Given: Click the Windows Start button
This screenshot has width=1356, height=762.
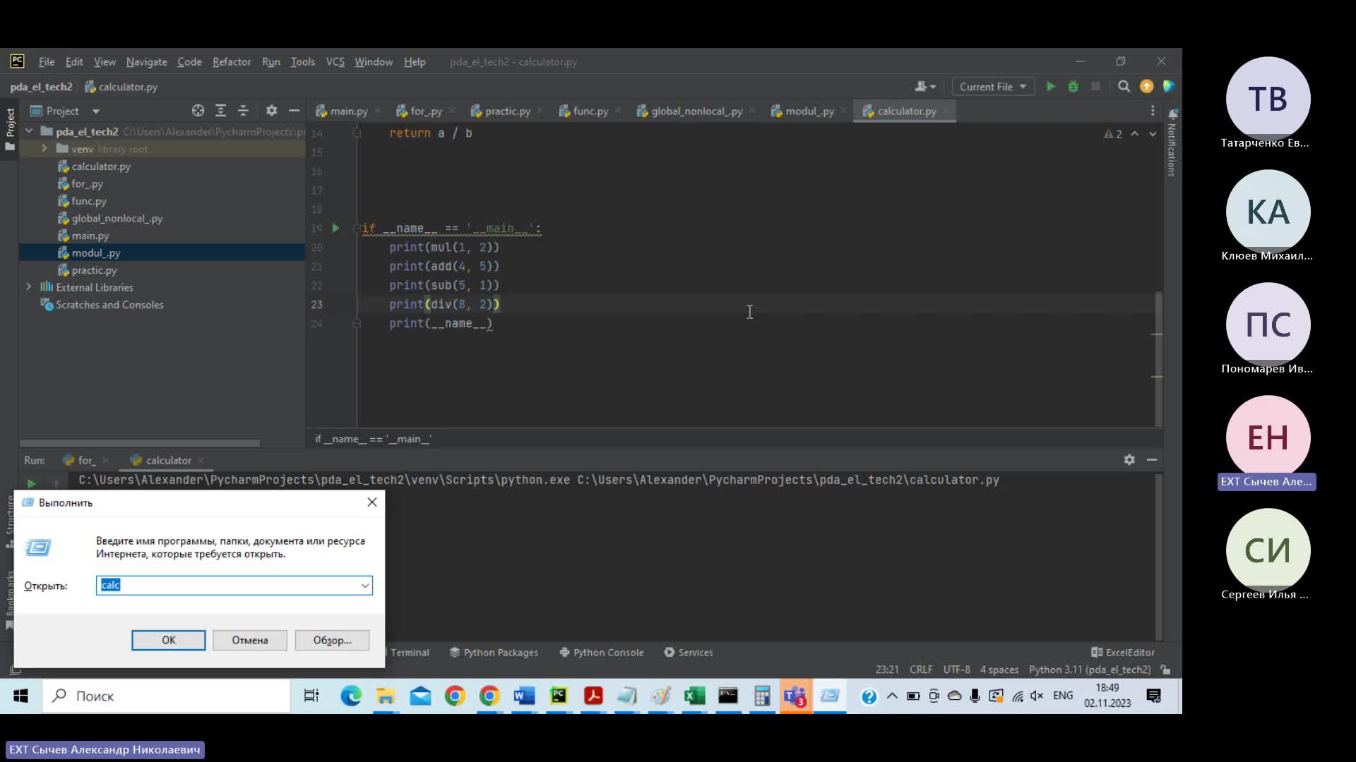Looking at the screenshot, I should pos(20,696).
